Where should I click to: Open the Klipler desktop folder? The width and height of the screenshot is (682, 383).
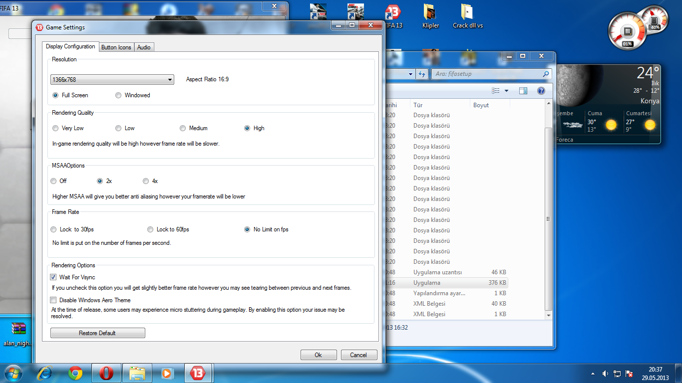click(430, 15)
